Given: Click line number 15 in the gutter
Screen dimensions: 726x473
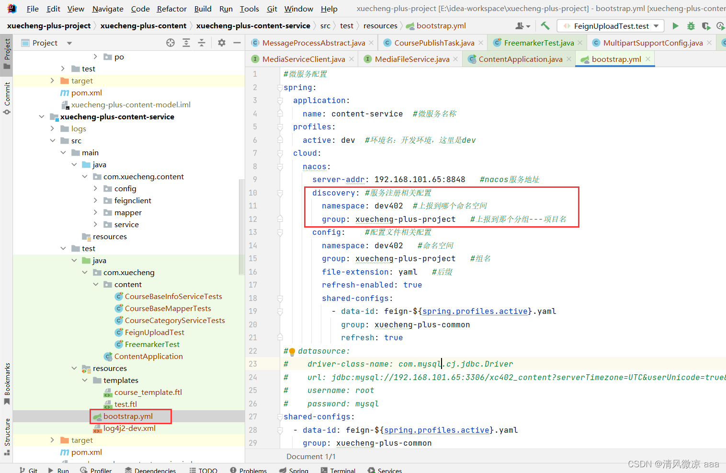Looking at the screenshot, I should tap(253, 259).
